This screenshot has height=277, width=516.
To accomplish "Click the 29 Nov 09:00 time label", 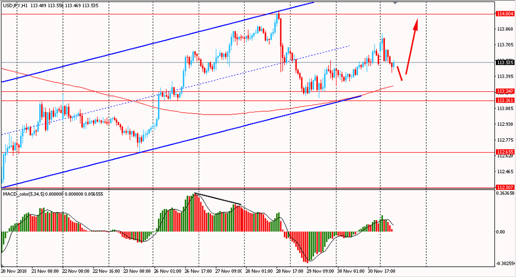I will tap(321, 271).
